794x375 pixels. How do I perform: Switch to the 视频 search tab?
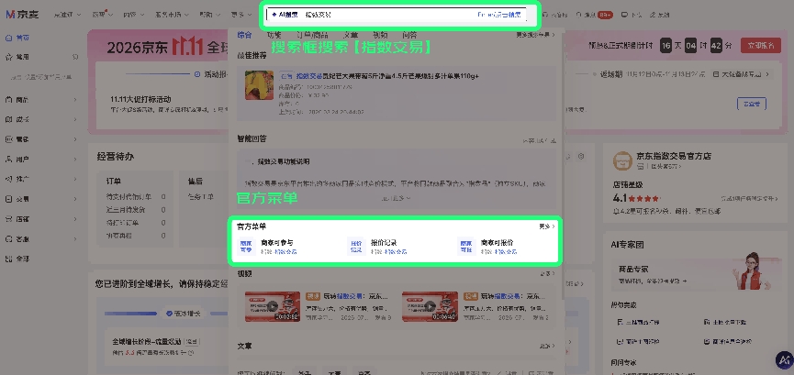(380, 35)
